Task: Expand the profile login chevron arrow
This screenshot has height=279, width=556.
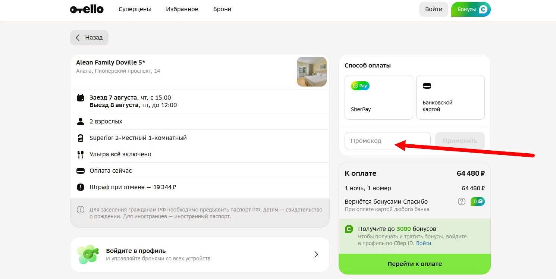Action: [316, 254]
